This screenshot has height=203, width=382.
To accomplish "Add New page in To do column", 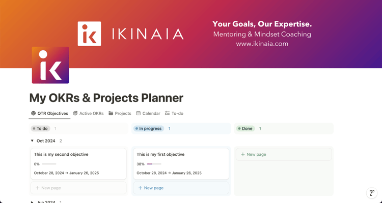I will tap(78, 188).
